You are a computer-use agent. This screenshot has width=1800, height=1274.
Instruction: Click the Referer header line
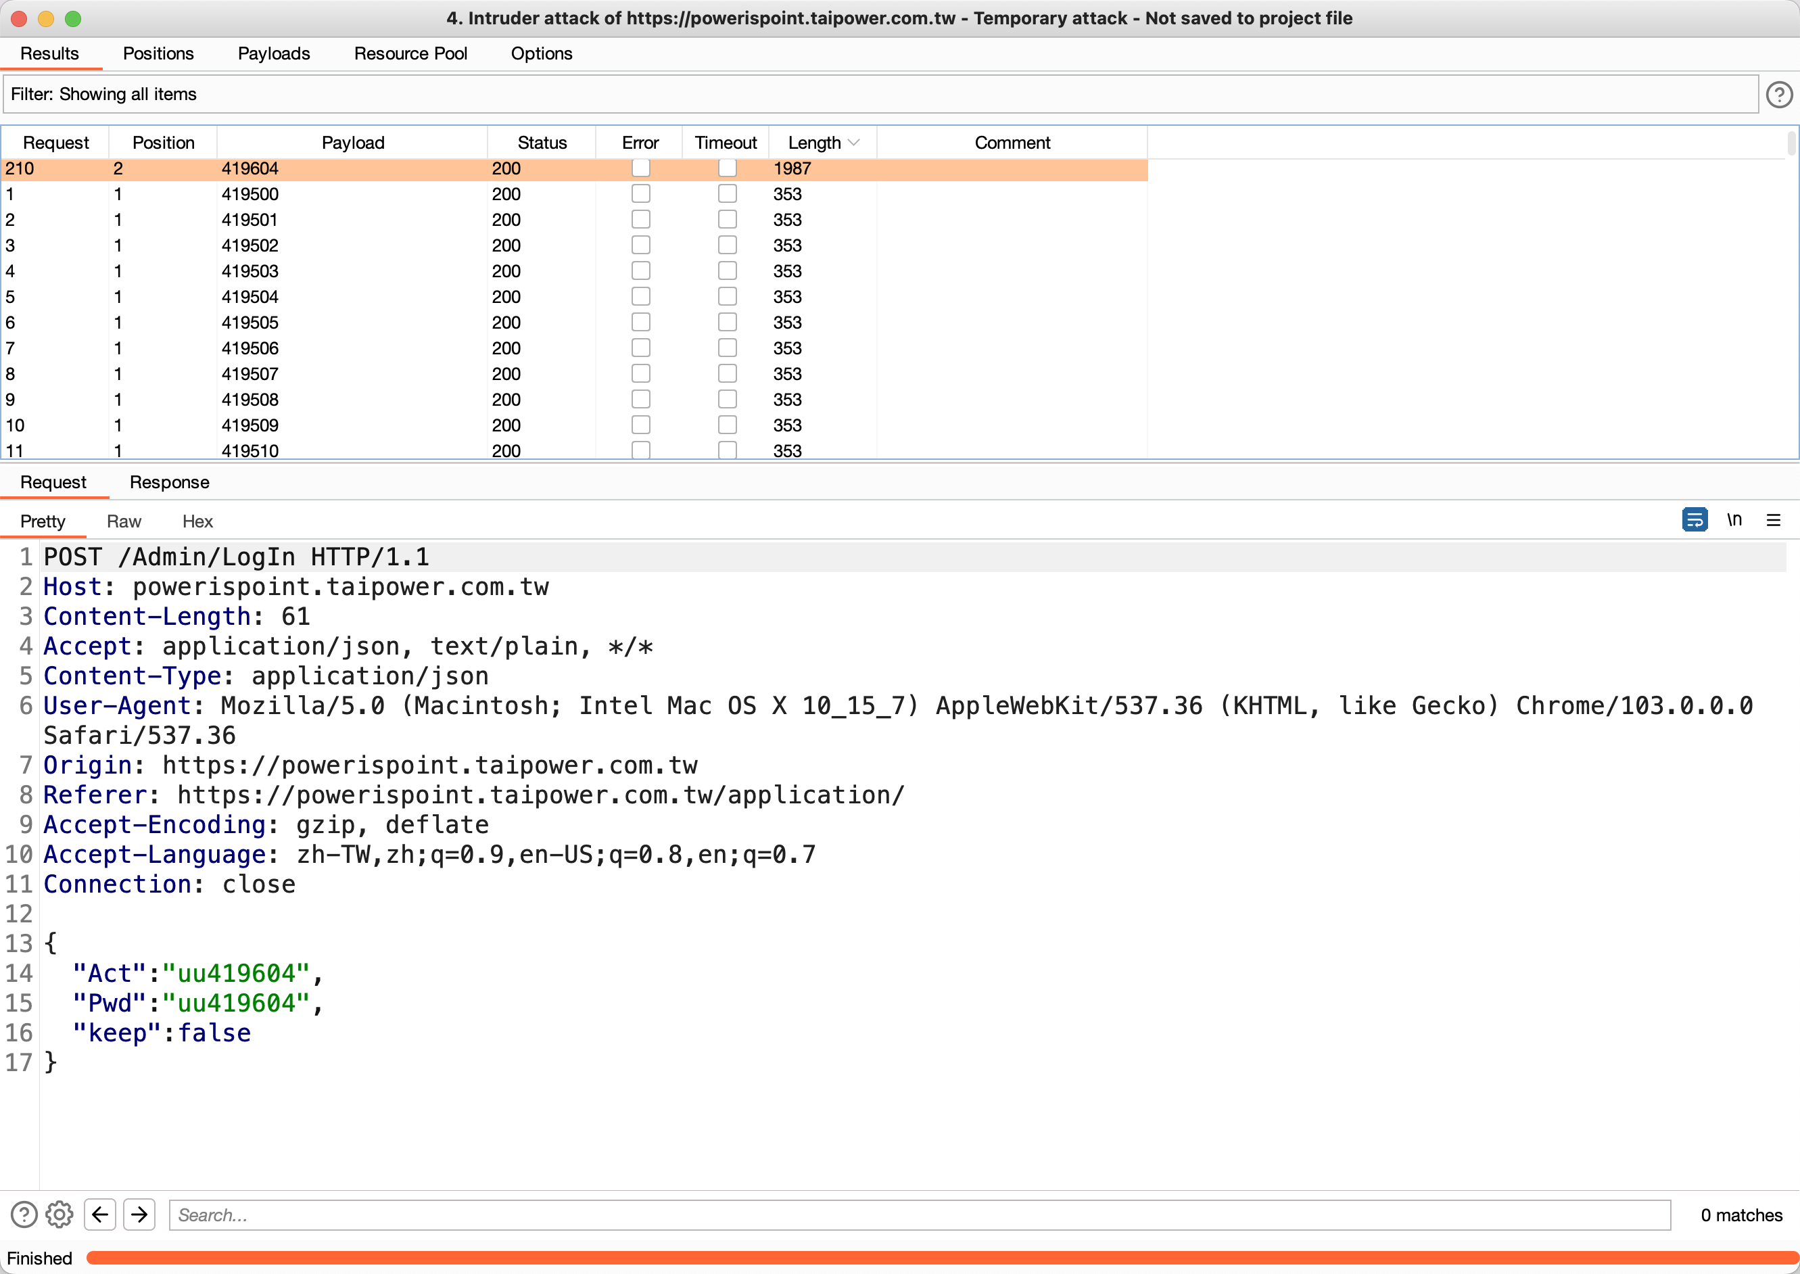[474, 795]
